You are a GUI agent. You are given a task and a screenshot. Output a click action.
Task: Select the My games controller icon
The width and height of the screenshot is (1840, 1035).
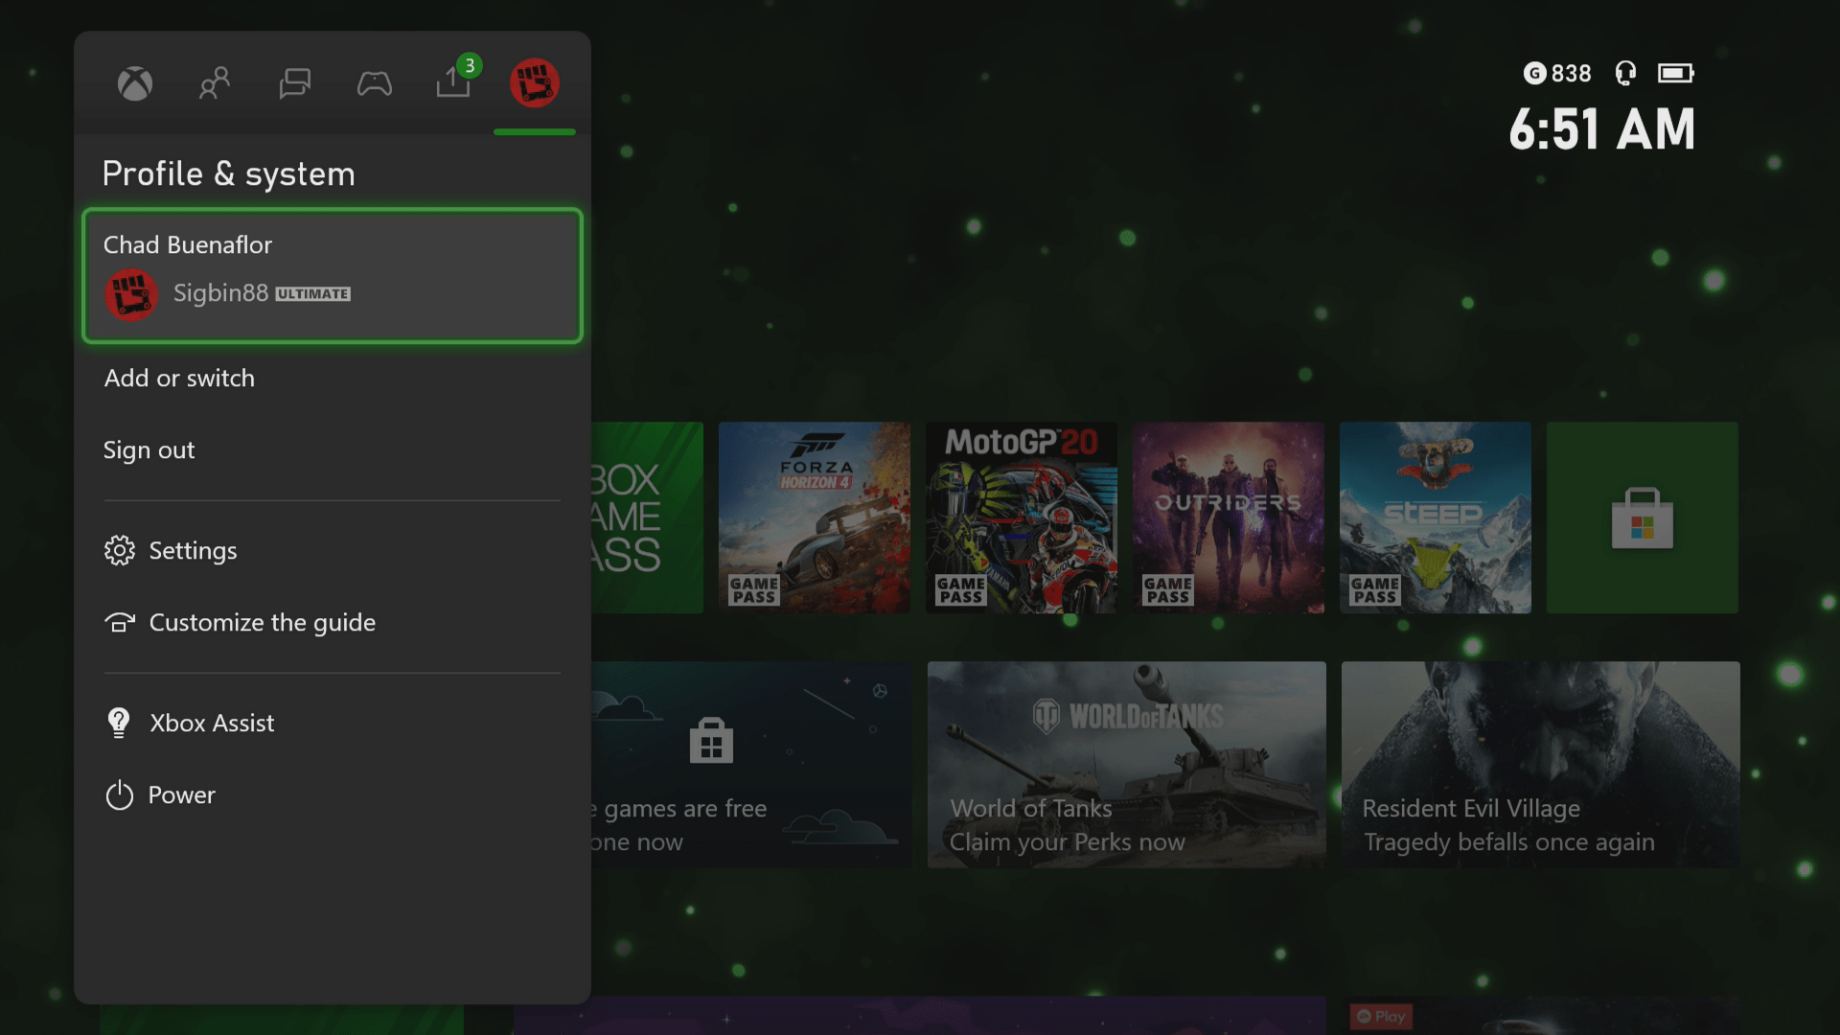pyautogui.click(x=375, y=83)
